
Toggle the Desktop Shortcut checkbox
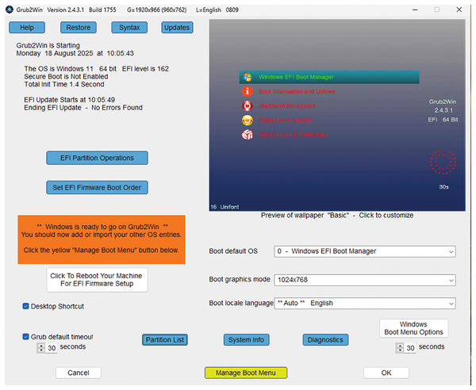pos(26,306)
